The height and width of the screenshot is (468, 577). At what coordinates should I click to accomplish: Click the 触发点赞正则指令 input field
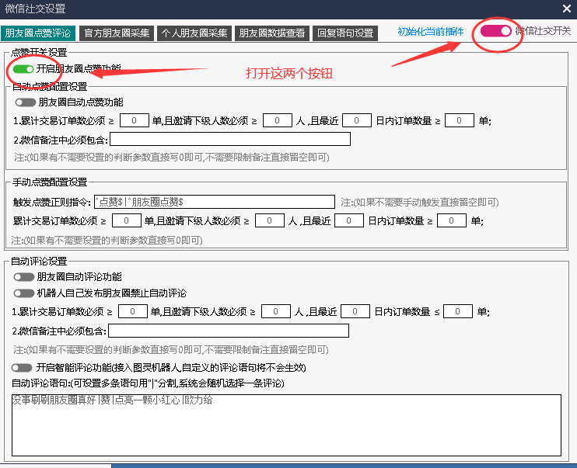point(214,202)
